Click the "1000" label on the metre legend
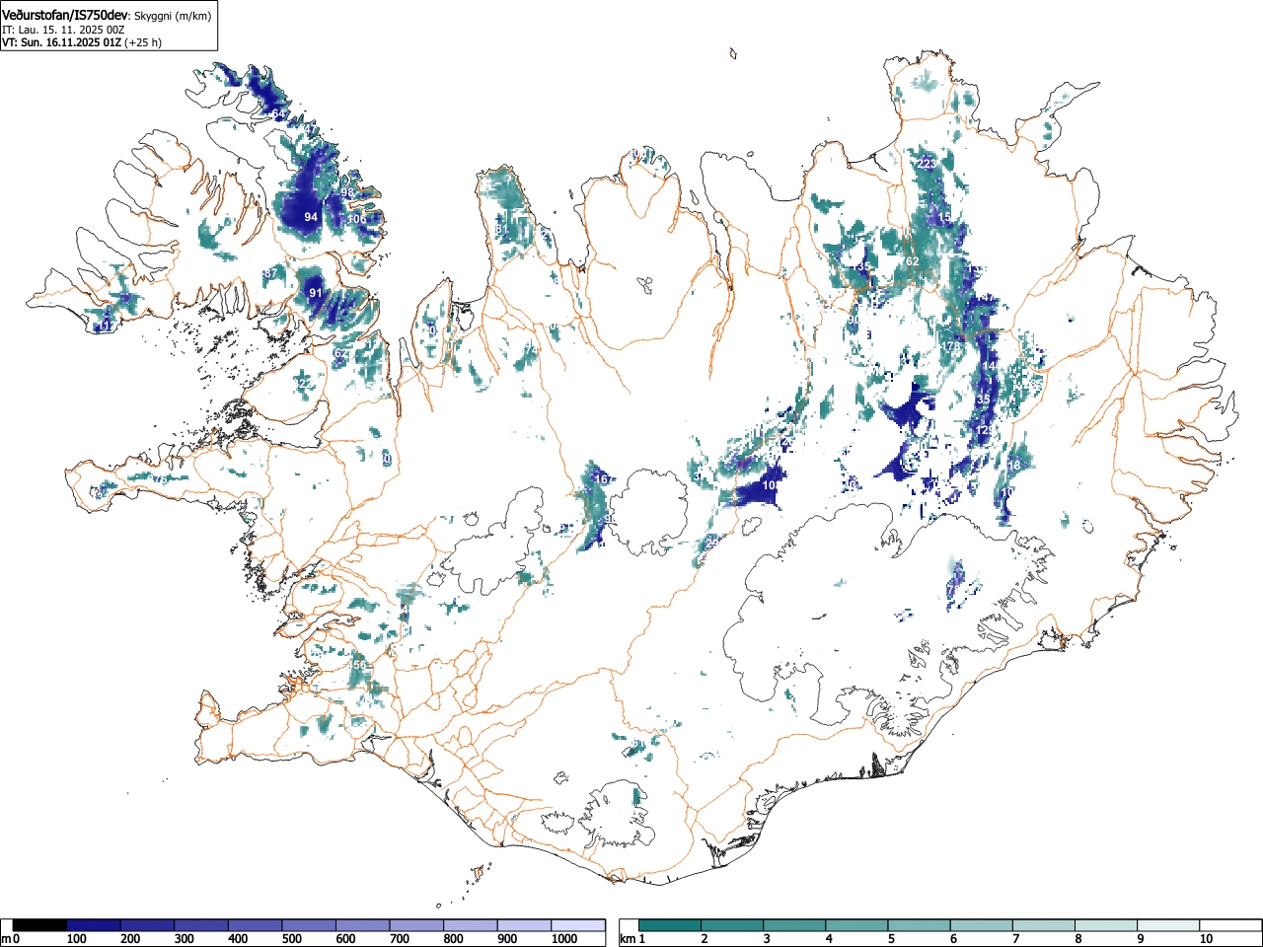Image resolution: width=1263 pixels, height=947 pixels. point(564,939)
